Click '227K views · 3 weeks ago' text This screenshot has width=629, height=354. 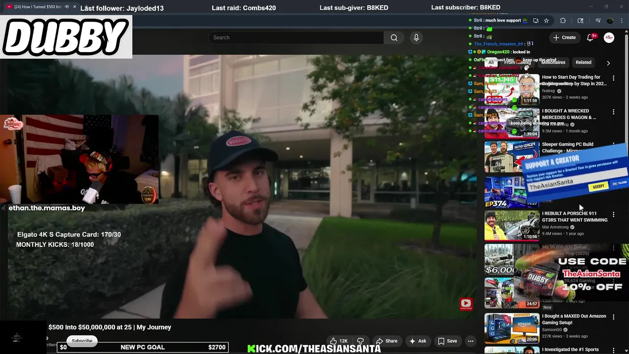tap(565, 336)
